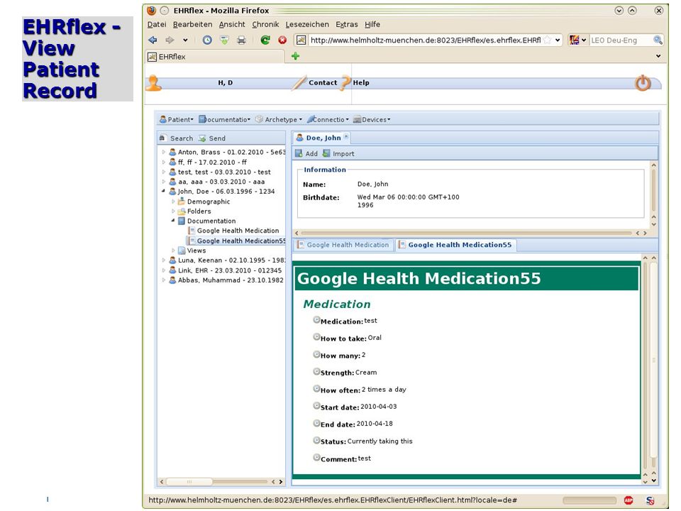681x511 pixels.
Task: Click the orange user icon in header
Action: pos(153,83)
